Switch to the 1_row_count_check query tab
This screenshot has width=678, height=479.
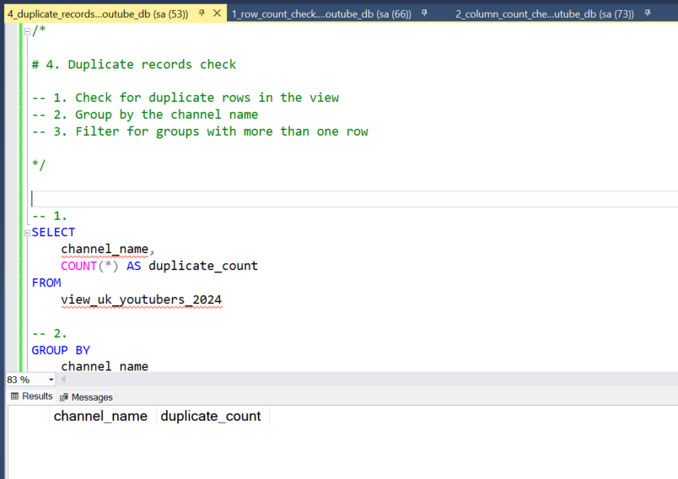coord(320,13)
